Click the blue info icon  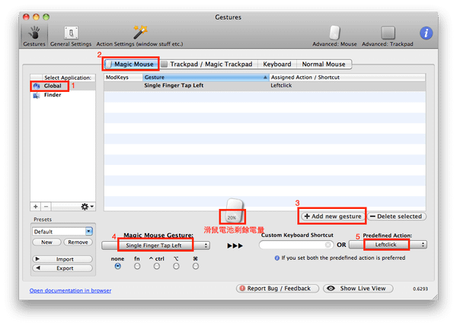(x=426, y=33)
